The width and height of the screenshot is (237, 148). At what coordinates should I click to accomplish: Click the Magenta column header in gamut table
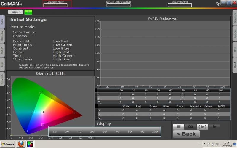[196, 106]
